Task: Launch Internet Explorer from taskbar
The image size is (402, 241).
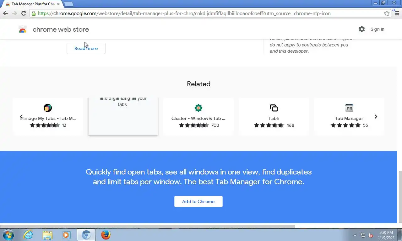Action: (x=28, y=235)
